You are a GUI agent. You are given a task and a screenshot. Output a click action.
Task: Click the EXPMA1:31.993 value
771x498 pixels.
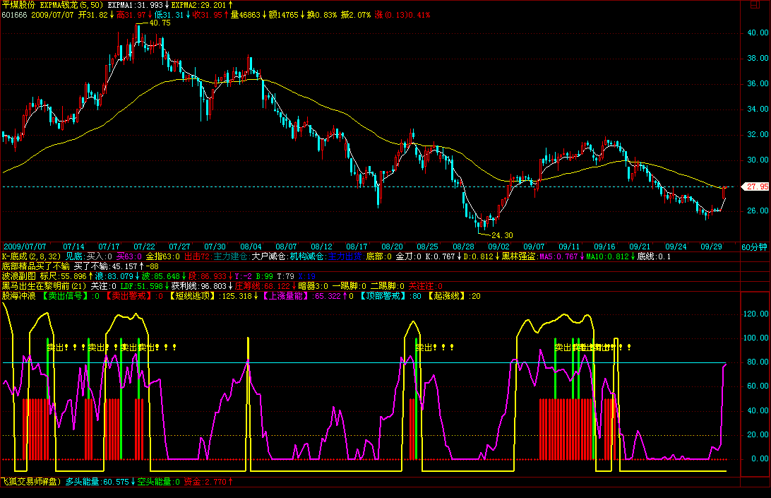pyautogui.click(x=136, y=5)
